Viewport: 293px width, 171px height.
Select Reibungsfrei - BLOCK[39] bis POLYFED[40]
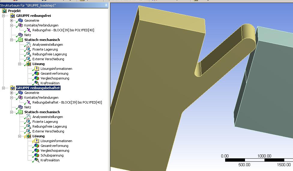click(63, 30)
